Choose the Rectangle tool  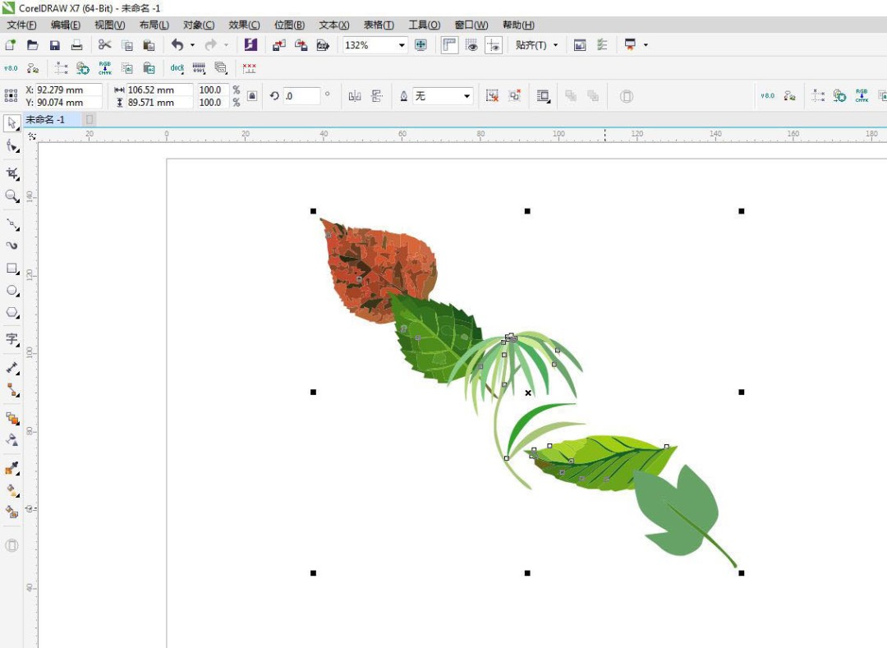[x=12, y=269]
